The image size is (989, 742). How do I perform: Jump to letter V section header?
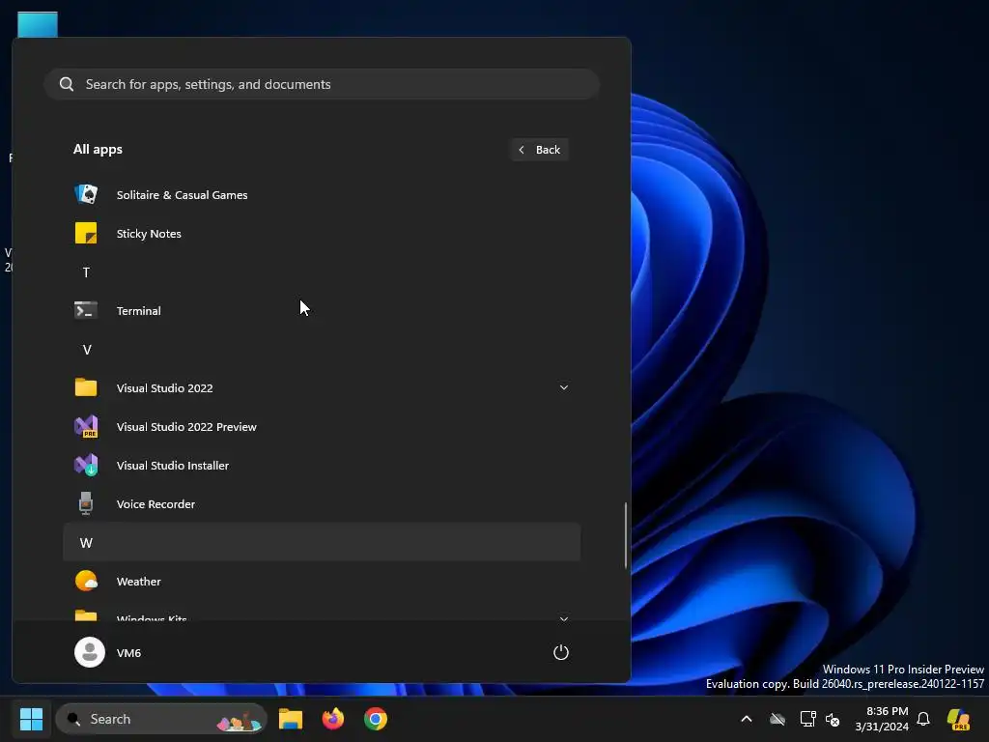point(87,350)
